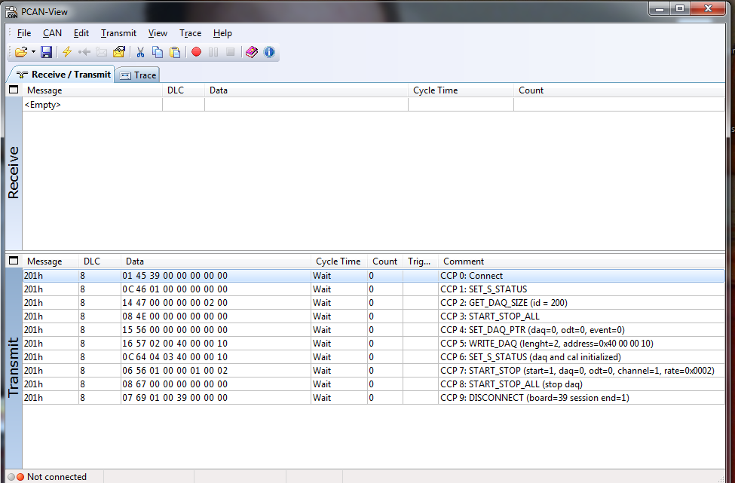The image size is (735, 483).
Task: Click the Stop trace square icon
Action: (x=230, y=52)
